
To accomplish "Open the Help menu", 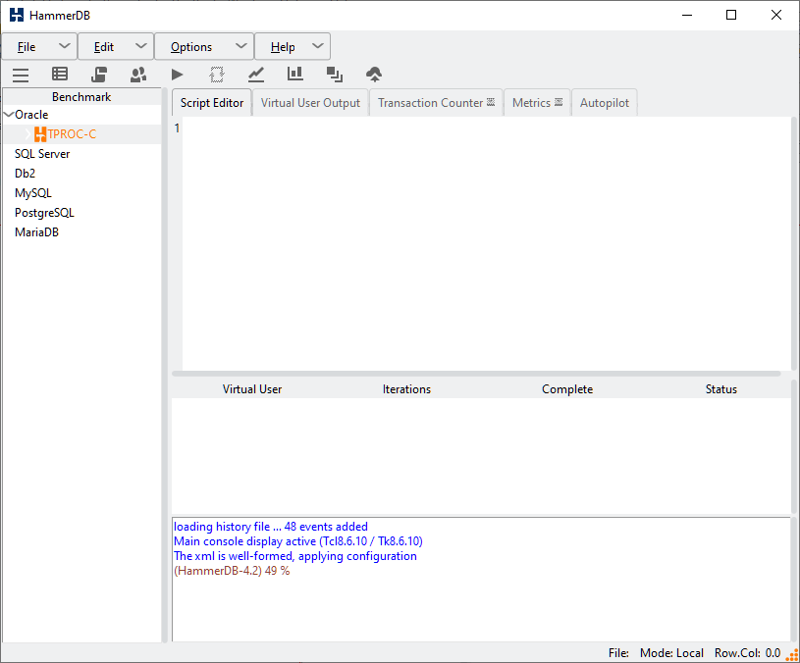I will [x=293, y=47].
